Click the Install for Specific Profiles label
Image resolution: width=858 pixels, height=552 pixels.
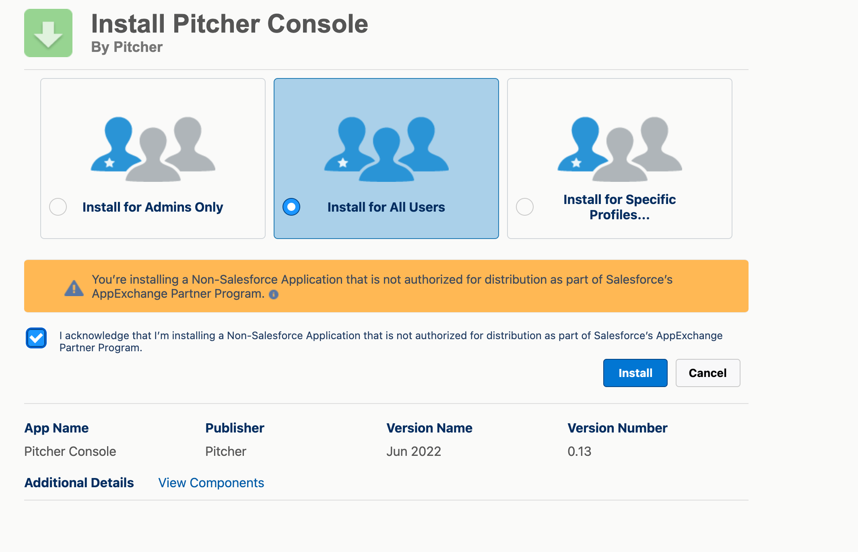click(619, 207)
